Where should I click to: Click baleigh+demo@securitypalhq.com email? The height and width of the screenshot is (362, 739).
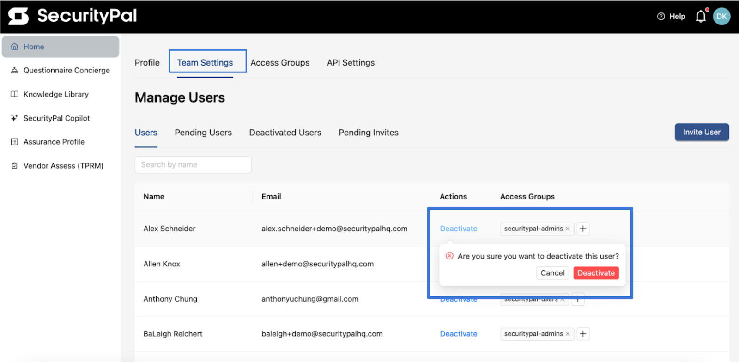(322, 334)
